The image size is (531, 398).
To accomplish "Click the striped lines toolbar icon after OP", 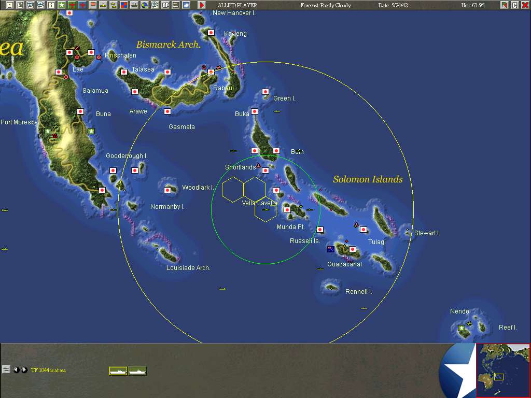I will coord(176,5).
